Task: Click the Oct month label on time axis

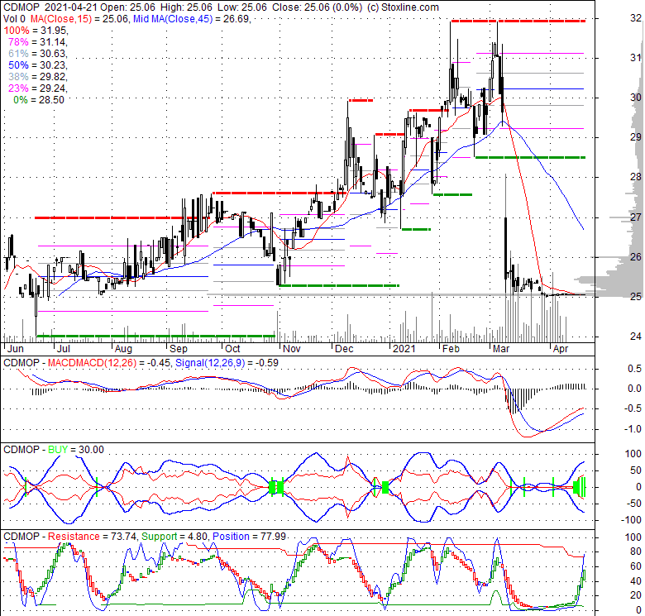Action: pos(232,349)
